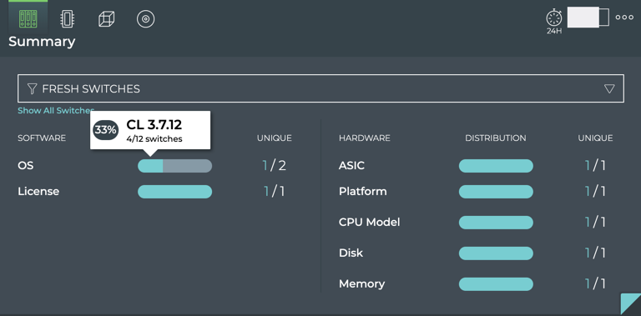Click the ASIC row label
The image size is (641, 316).
[351, 166]
